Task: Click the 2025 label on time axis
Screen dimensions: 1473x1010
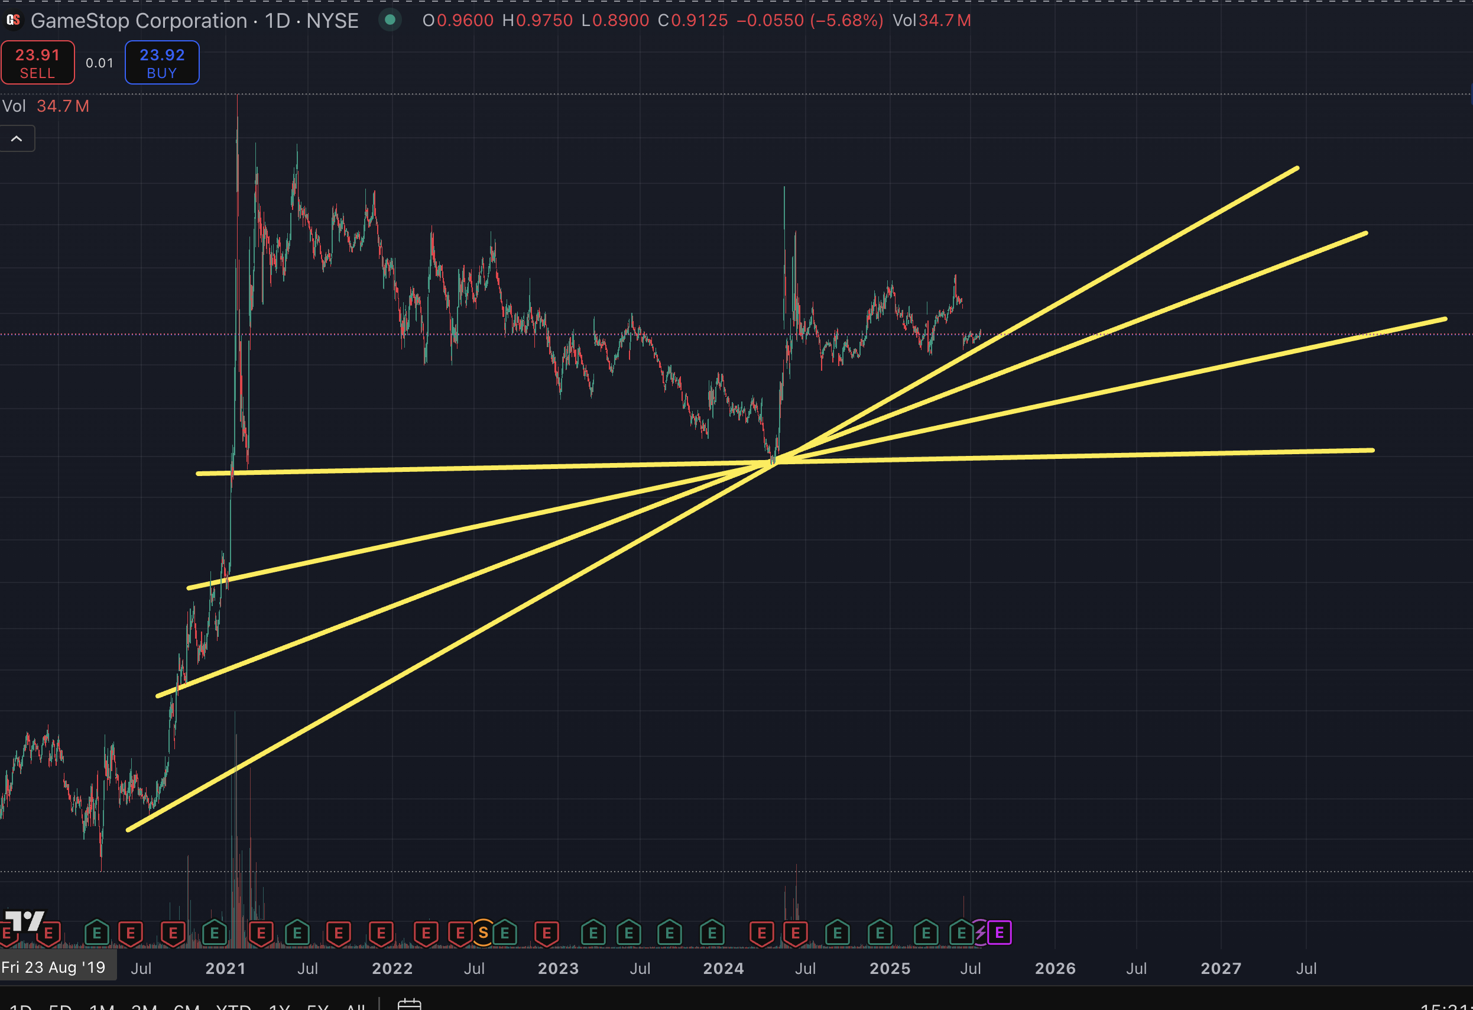Action: 890,968
